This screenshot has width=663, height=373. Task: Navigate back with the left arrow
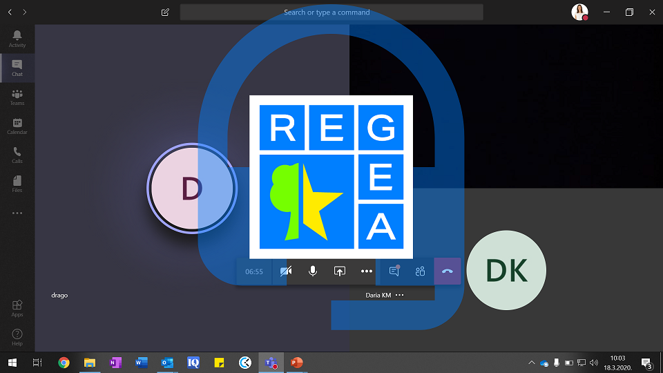(x=10, y=12)
